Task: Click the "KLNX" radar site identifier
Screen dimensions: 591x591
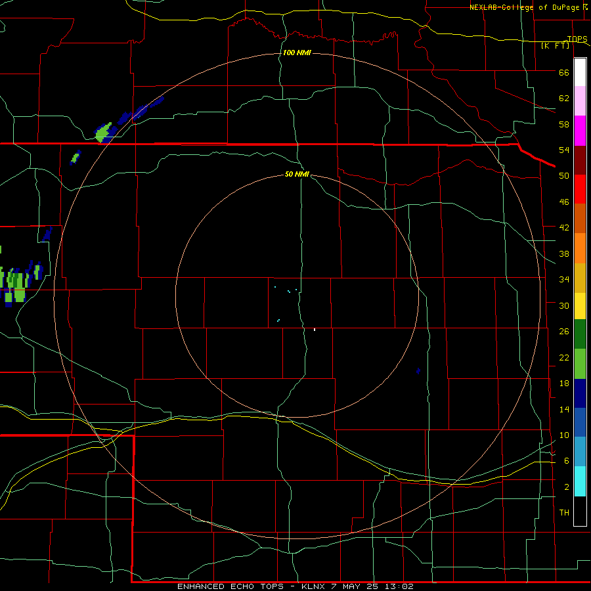Action: click(x=314, y=586)
